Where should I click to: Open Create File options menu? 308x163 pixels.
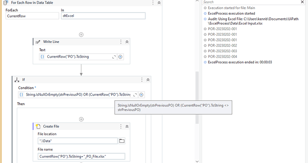point(121,126)
